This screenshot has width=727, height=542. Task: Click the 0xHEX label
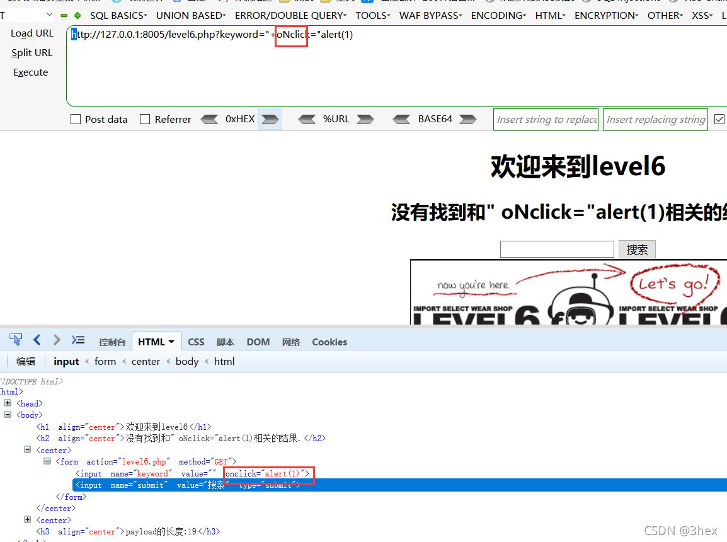point(239,119)
